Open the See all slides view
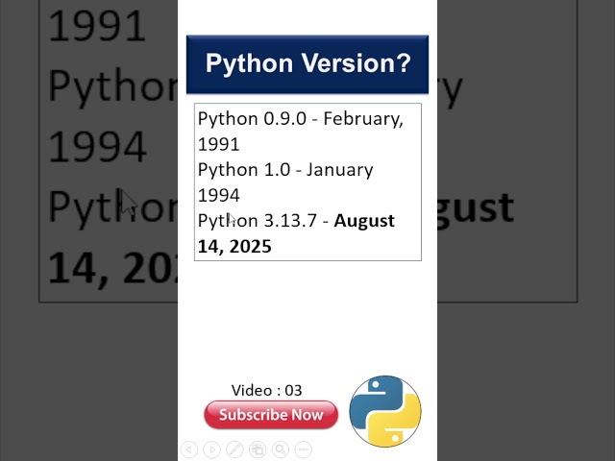 coord(258,449)
